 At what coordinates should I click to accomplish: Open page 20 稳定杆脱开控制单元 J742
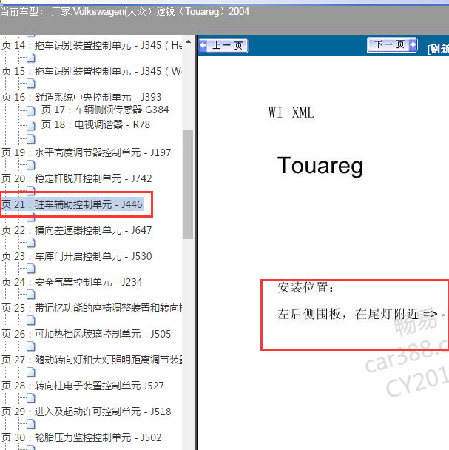pos(77,178)
